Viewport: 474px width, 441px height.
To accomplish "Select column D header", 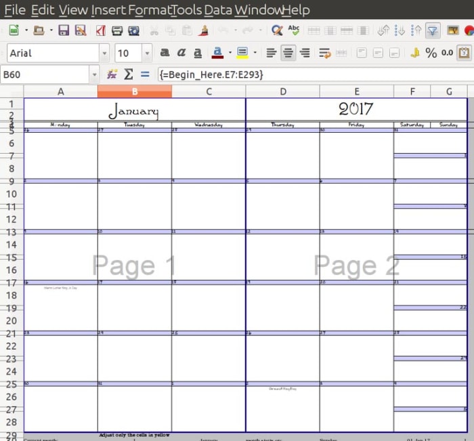I will 282,91.
